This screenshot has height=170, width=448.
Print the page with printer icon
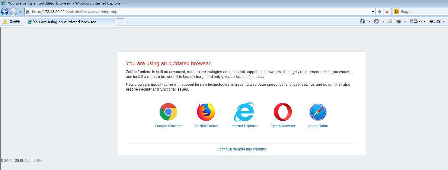pyautogui.click(x=398, y=21)
